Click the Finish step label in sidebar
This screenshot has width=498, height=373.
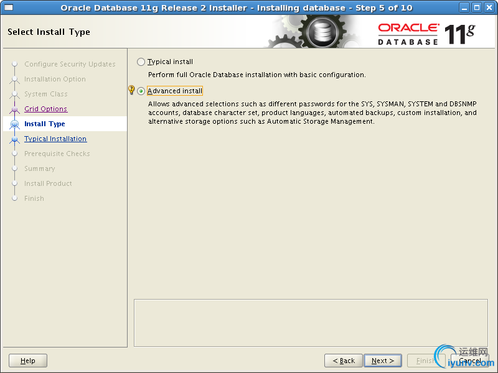click(34, 198)
